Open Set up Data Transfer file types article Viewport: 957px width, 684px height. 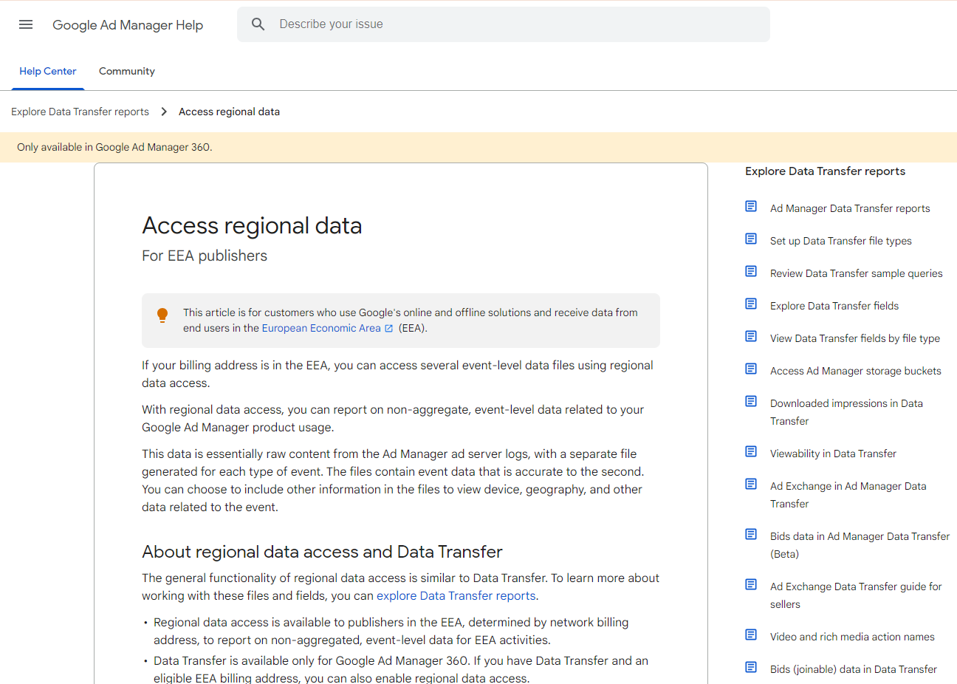tap(841, 241)
